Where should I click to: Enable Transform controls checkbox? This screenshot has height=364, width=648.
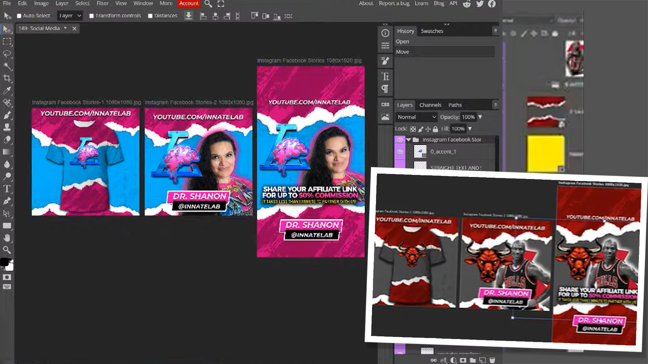pos(91,16)
